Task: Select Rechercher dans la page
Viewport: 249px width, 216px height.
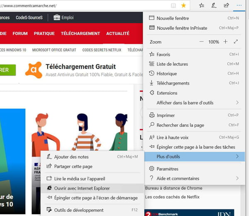Action: coord(195,125)
